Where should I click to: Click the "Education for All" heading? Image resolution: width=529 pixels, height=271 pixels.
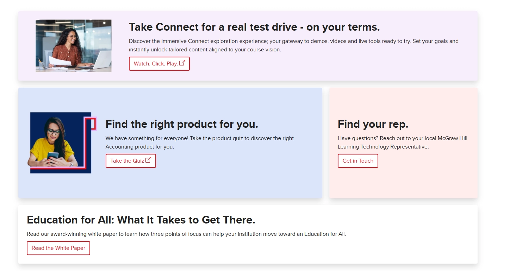[x=141, y=220]
